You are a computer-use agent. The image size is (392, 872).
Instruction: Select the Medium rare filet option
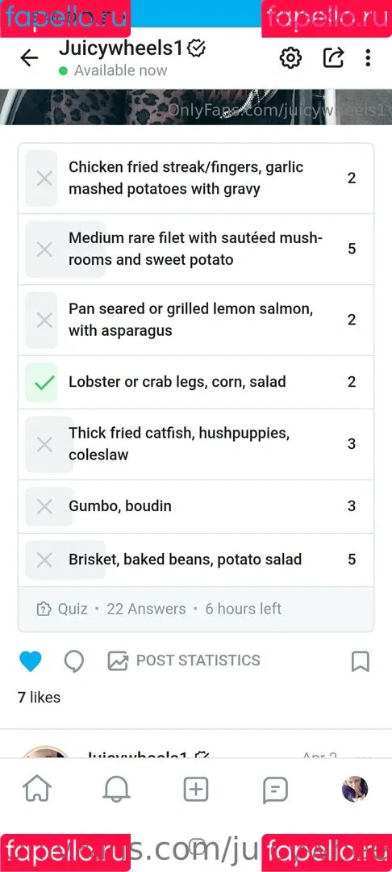coord(196,249)
